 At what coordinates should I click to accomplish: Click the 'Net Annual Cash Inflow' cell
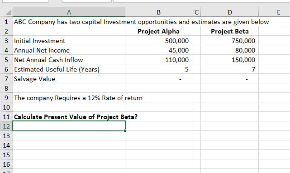[x=69, y=60]
